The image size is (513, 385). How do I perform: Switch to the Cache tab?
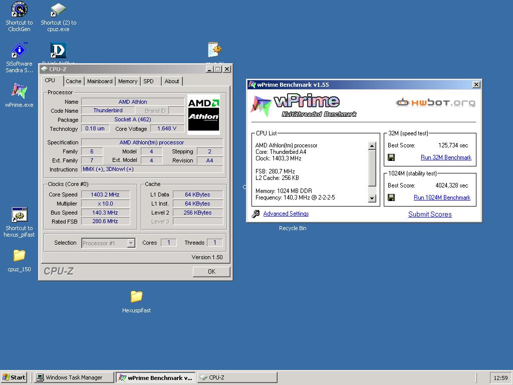pos(73,81)
